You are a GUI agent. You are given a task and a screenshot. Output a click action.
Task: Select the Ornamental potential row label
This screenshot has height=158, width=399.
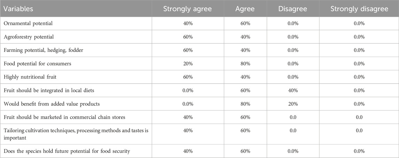coord(28,23)
